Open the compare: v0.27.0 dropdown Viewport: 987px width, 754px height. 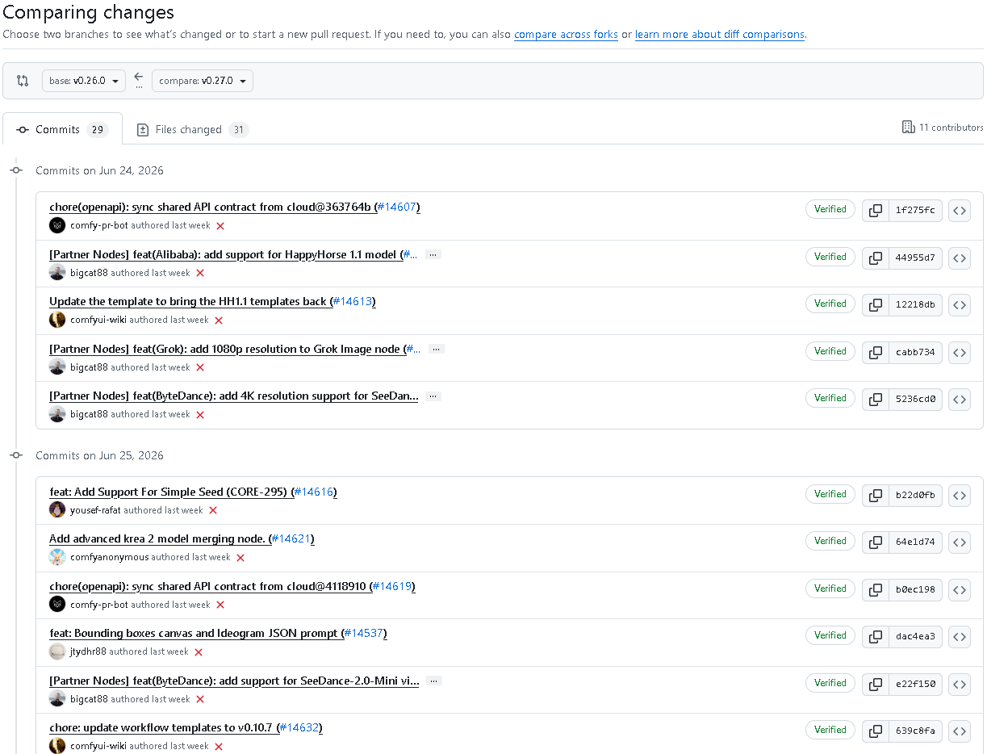[203, 81]
